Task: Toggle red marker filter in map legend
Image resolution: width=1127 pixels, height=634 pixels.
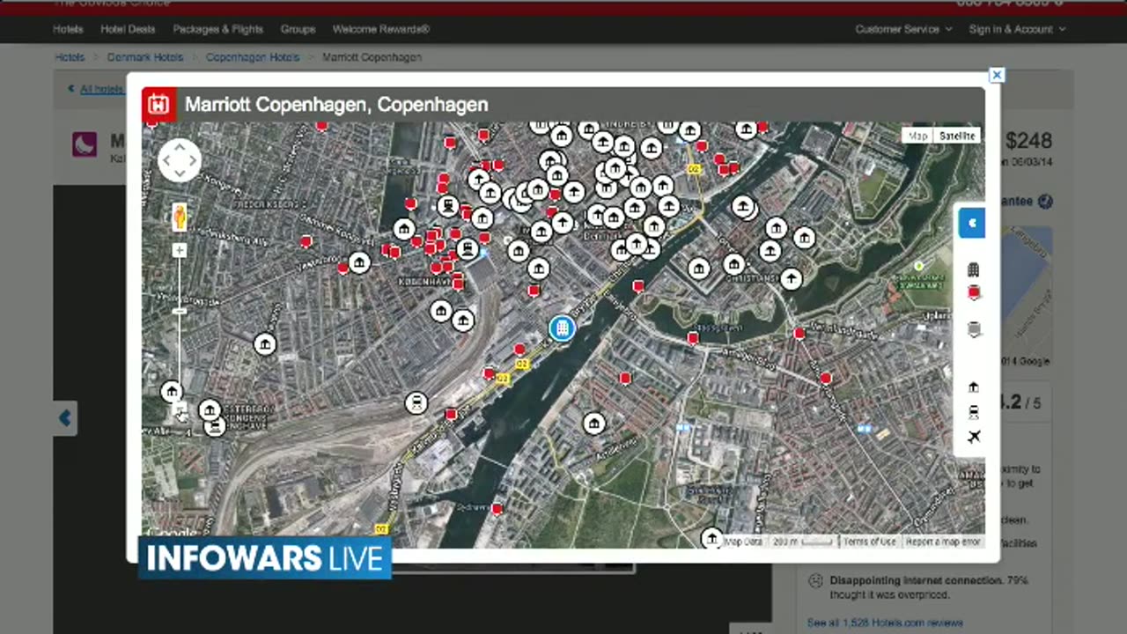Action: coord(974,293)
